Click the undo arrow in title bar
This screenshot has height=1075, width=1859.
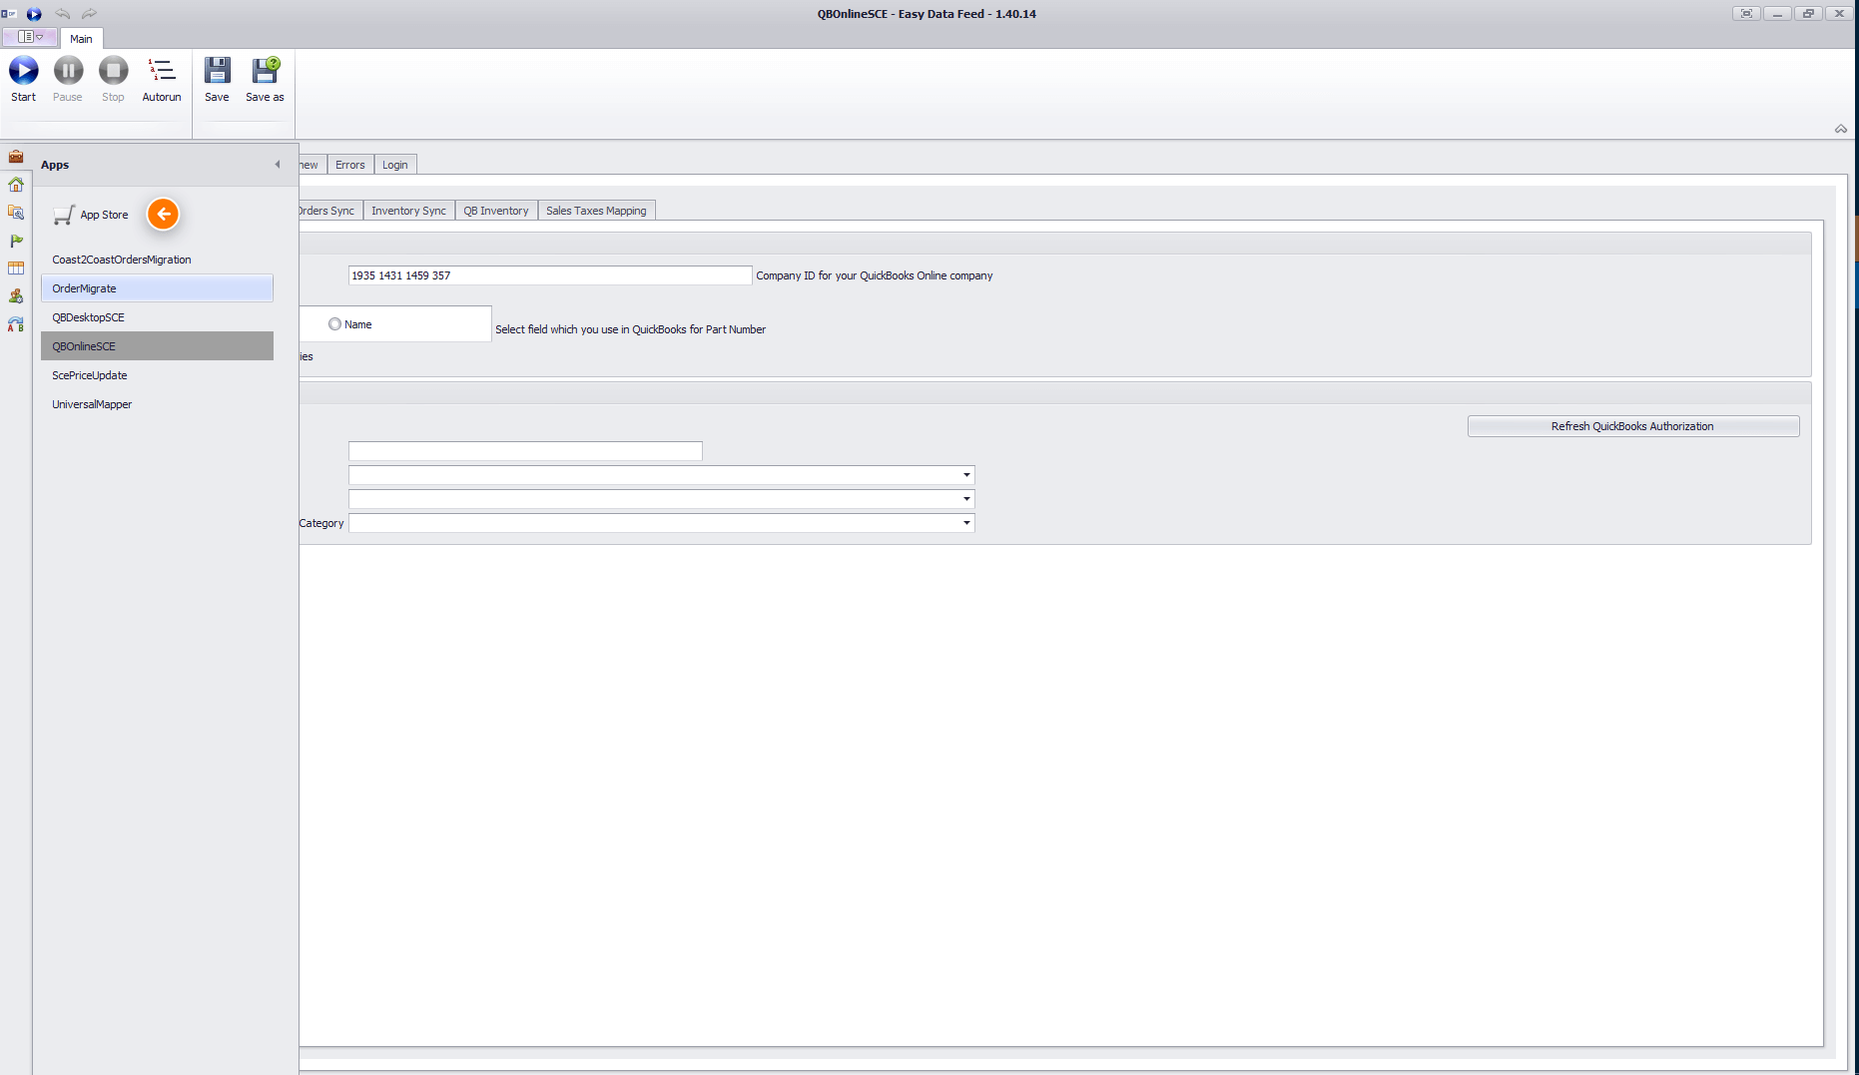[x=62, y=14]
